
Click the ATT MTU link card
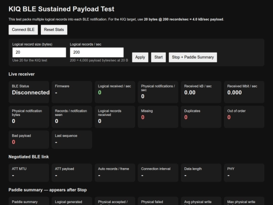29,173
